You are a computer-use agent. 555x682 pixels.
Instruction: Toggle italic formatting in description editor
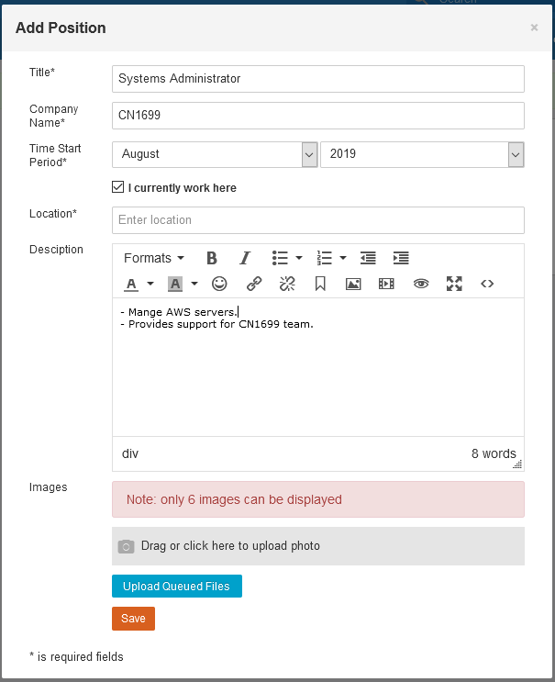(245, 258)
